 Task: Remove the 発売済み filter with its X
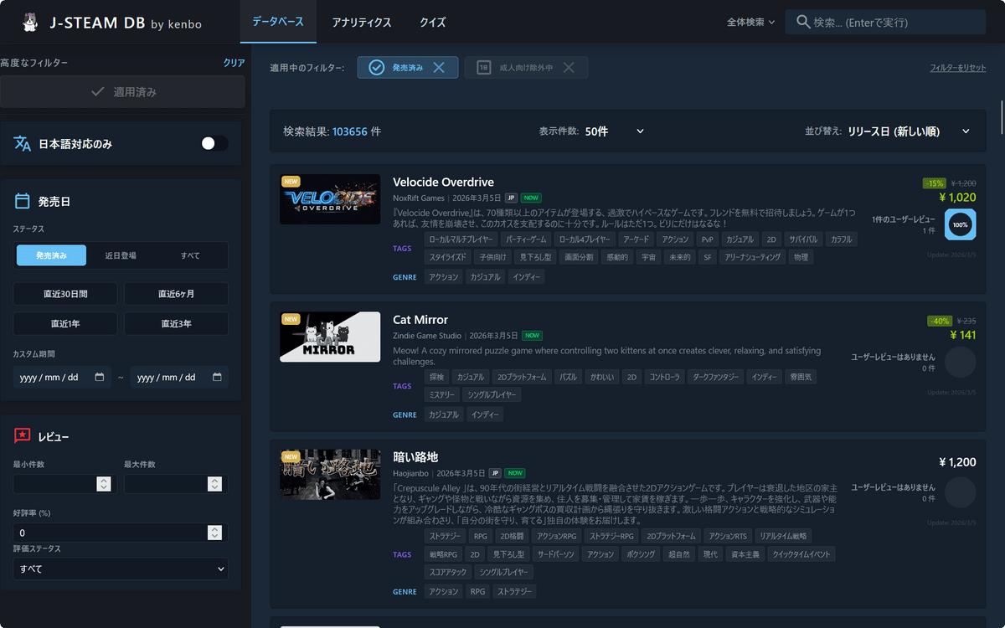[x=439, y=68]
